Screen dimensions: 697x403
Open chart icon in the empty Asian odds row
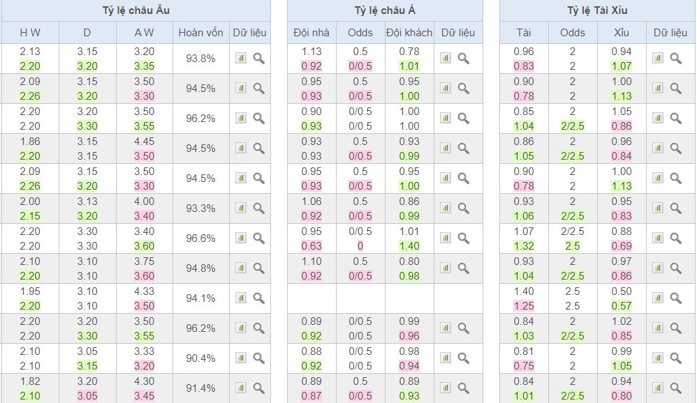[446, 298]
